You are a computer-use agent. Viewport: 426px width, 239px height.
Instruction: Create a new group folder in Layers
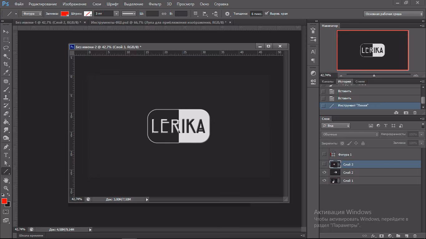click(x=398, y=236)
